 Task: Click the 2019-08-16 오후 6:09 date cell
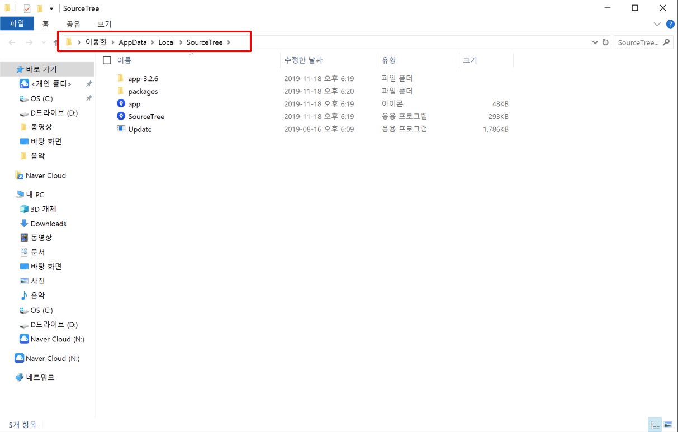coord(319,129)
